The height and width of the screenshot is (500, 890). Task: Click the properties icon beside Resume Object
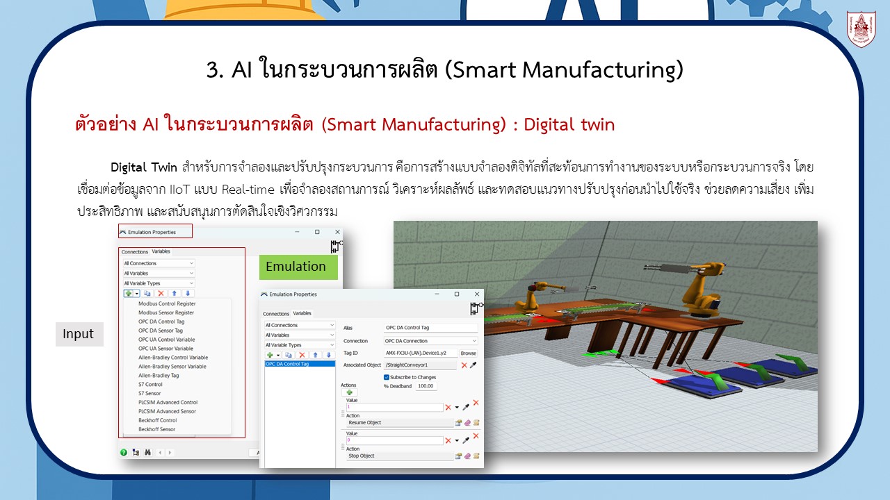click(x=458, y=422)
